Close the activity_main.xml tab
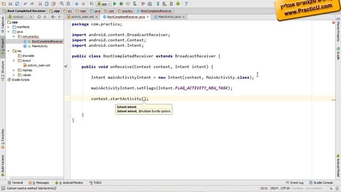This screenshot has height=192, width=341. (x=96, y=17)
